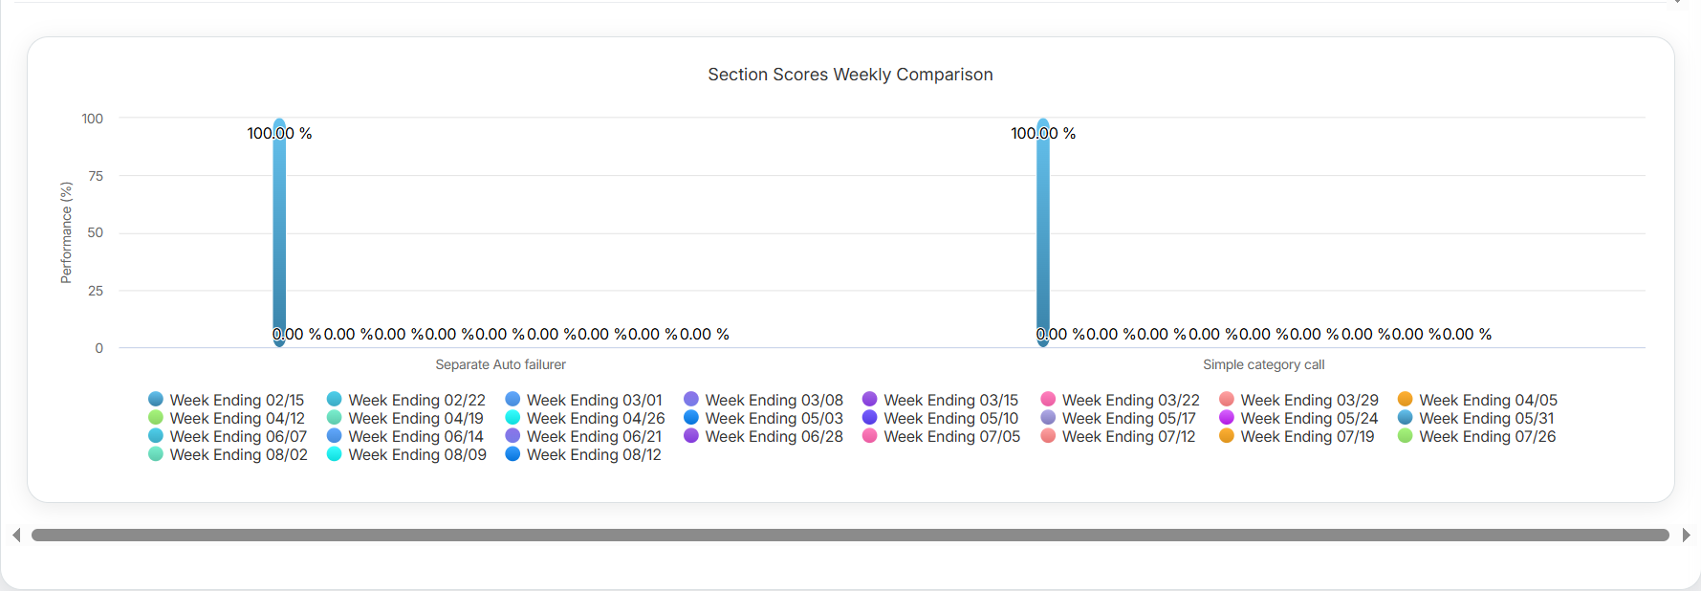Click the horizontal scrollbar thumb
The width and height of the screenshot is (1701, 591).
click(850, 535)
